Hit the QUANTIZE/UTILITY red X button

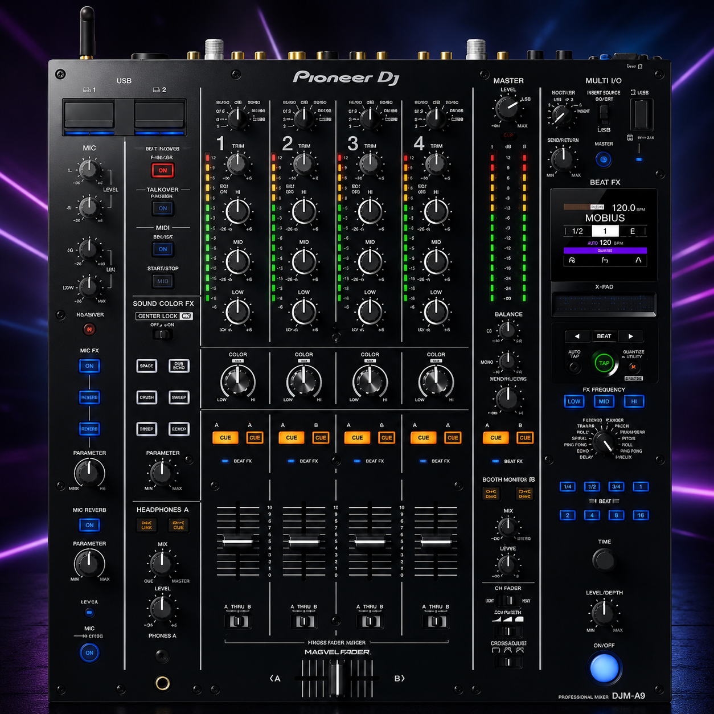tap(633, 367)
